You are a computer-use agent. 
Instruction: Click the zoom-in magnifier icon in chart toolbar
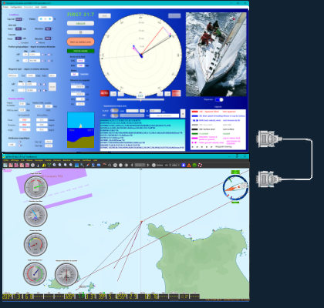tap(55, 165)
